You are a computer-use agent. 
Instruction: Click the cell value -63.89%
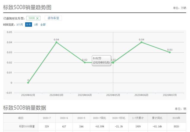[x=99, y=126]
